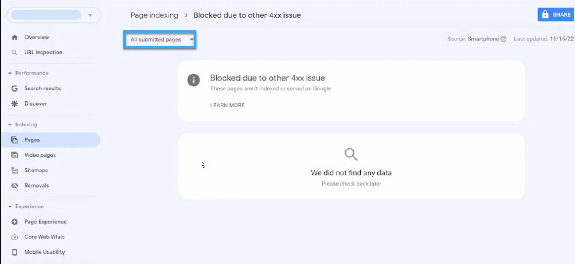Collapse the Experience section

pyautogui.click(x=10, y=207)
